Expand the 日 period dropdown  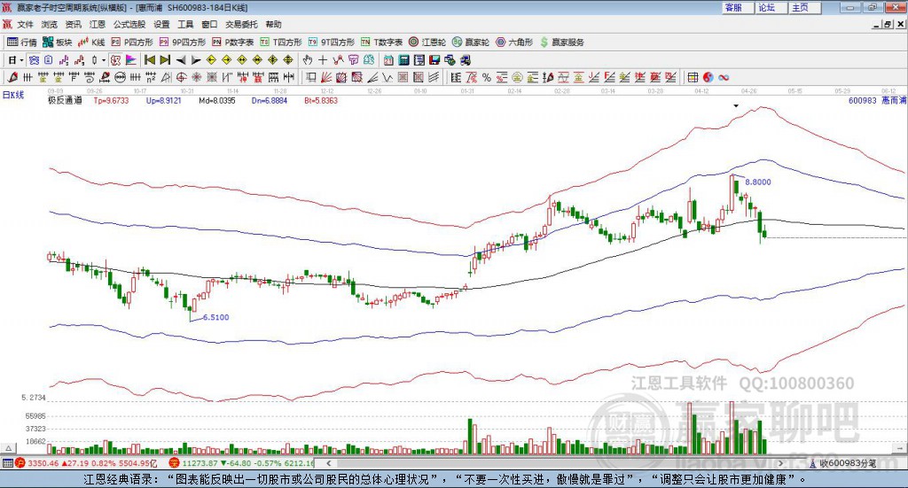tap(21, 60)
